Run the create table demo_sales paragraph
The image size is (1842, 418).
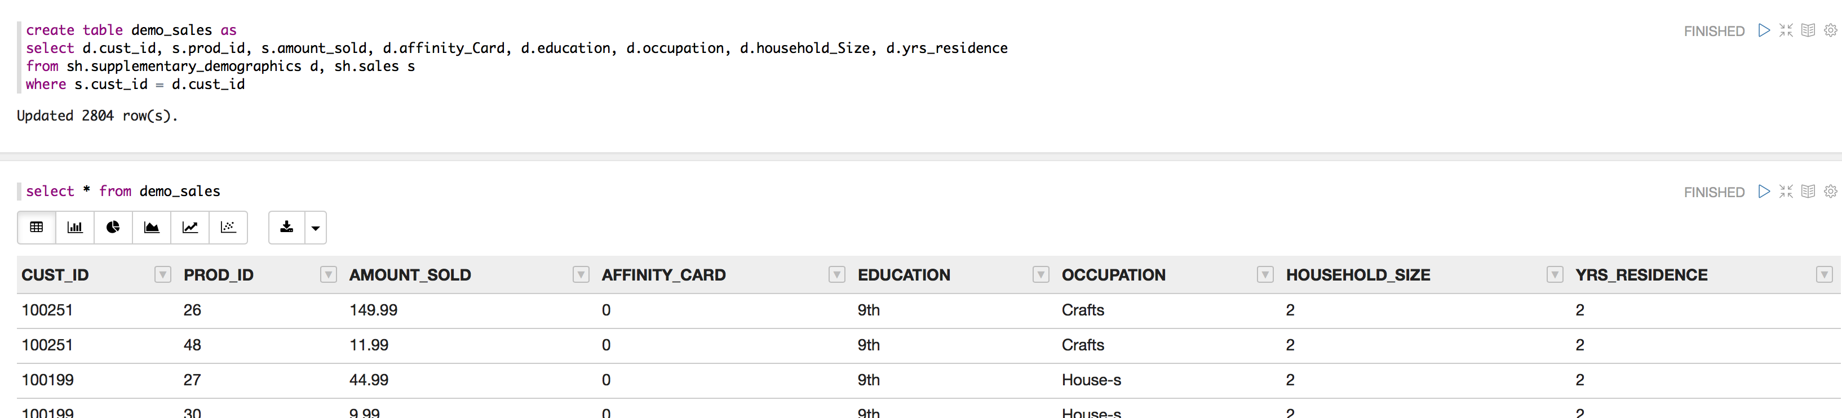click(1764, 31)
